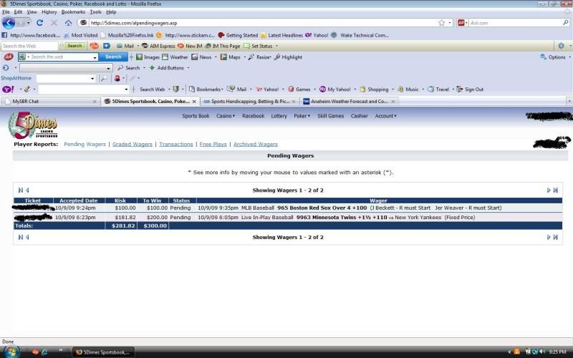Expand the Poker dropdown in site navigation
573x358 pixels.
pos(302,116)
